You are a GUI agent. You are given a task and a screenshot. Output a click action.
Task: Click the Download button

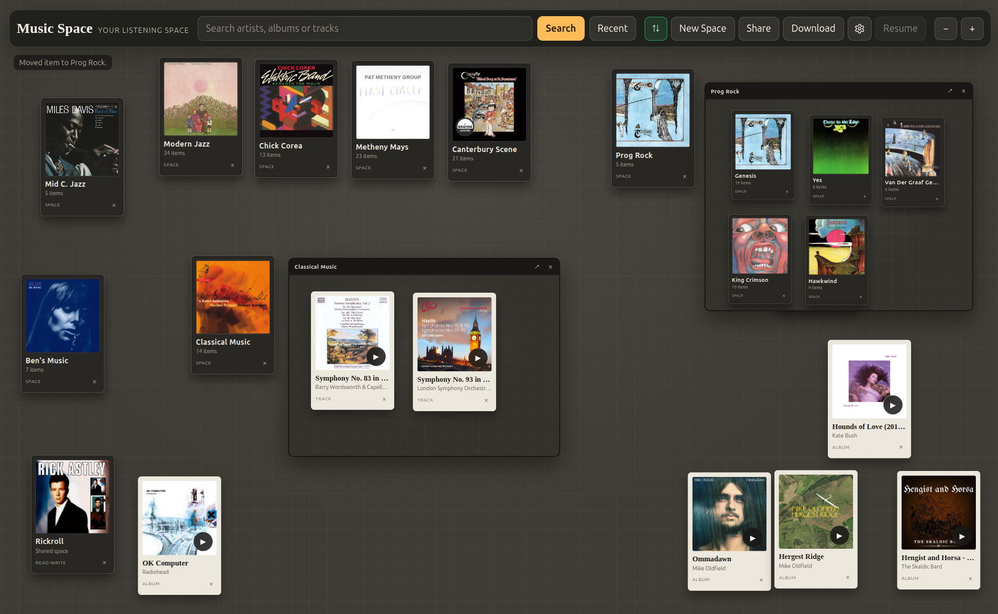(x=813, y=29)
